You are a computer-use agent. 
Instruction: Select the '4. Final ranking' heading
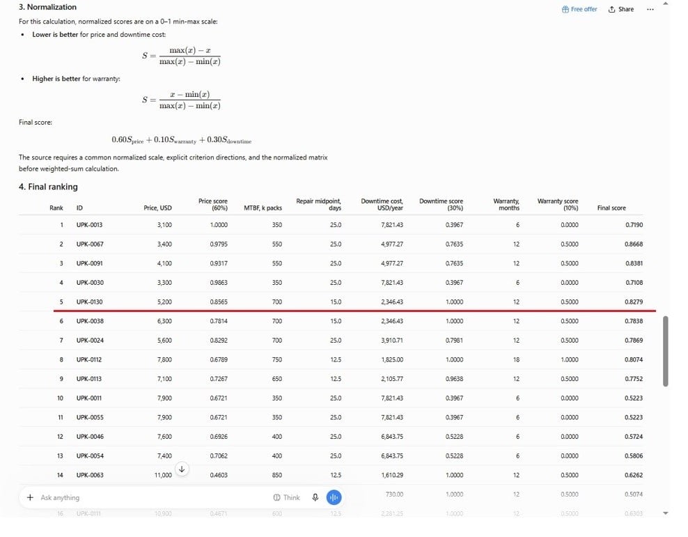click(48, 187)
